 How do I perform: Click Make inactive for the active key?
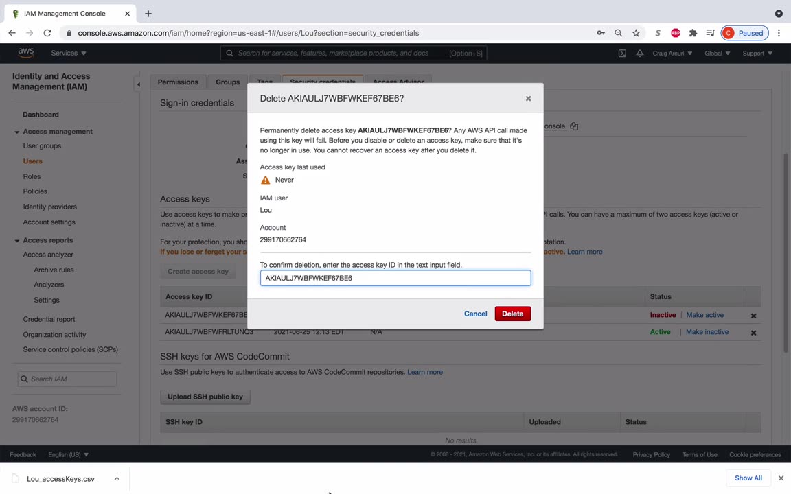(x=707, y=331)
